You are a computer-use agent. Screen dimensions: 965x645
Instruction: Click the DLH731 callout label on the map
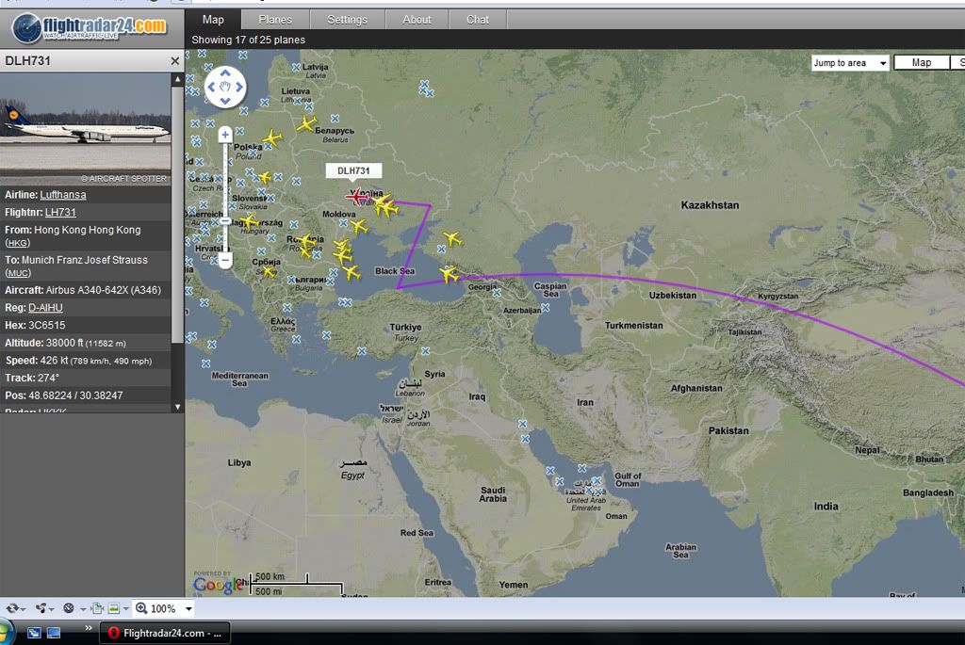[x=353, y=171]
